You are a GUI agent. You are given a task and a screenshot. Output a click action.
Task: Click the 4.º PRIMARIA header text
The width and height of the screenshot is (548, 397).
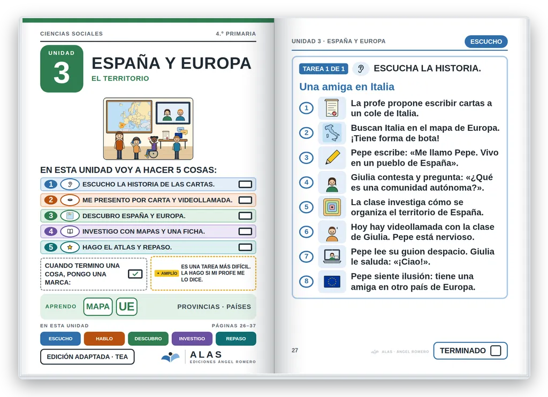[x=236, y=34]
